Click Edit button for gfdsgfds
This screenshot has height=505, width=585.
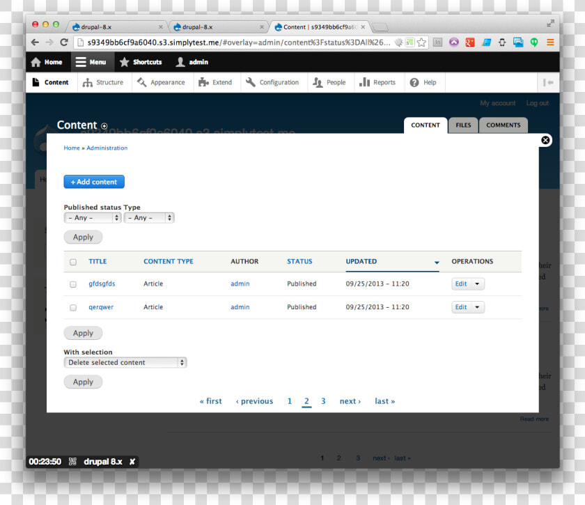pyautogui.click(x=461, y=284)
